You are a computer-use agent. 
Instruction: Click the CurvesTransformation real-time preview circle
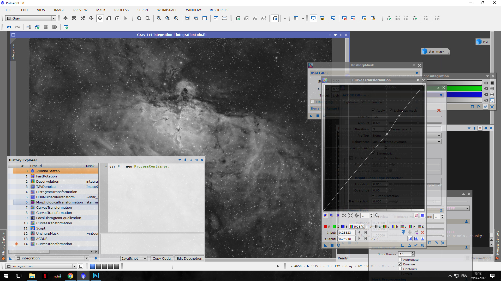point(338,245)
